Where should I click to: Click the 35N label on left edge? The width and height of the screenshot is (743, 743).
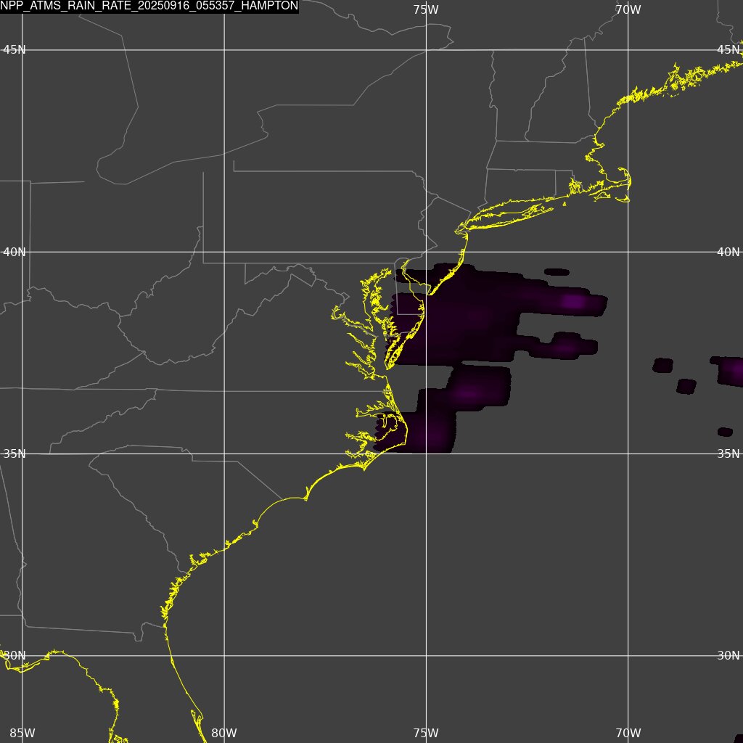[15, 454]
